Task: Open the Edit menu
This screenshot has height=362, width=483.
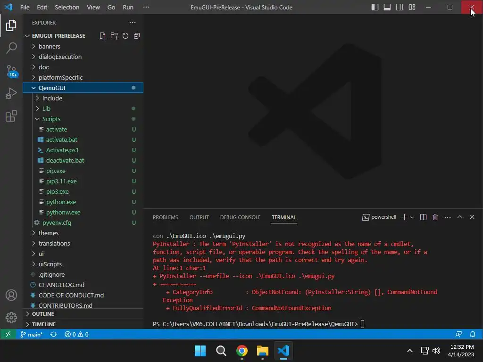Action: click(42, 7)
